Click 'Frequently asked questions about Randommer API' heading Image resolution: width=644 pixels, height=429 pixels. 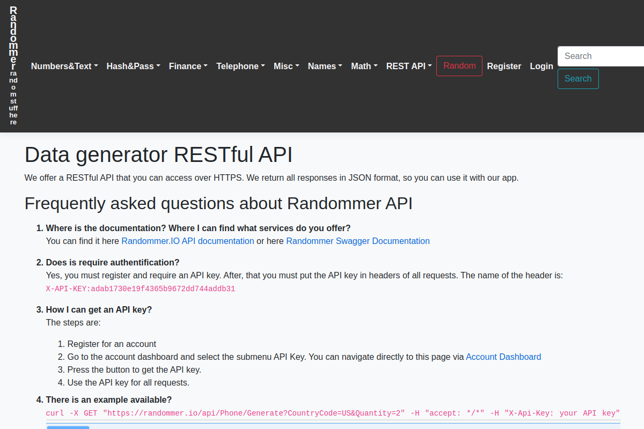pyautogui.click(x=218, y=204)
